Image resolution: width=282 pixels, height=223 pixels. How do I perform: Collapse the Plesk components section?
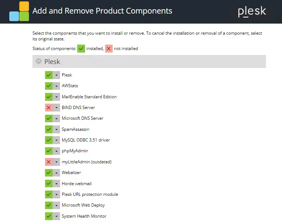tap(39, 61)
